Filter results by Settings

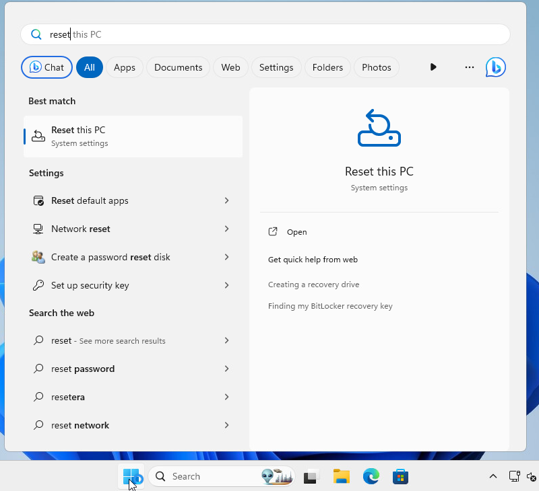point(276,67)
